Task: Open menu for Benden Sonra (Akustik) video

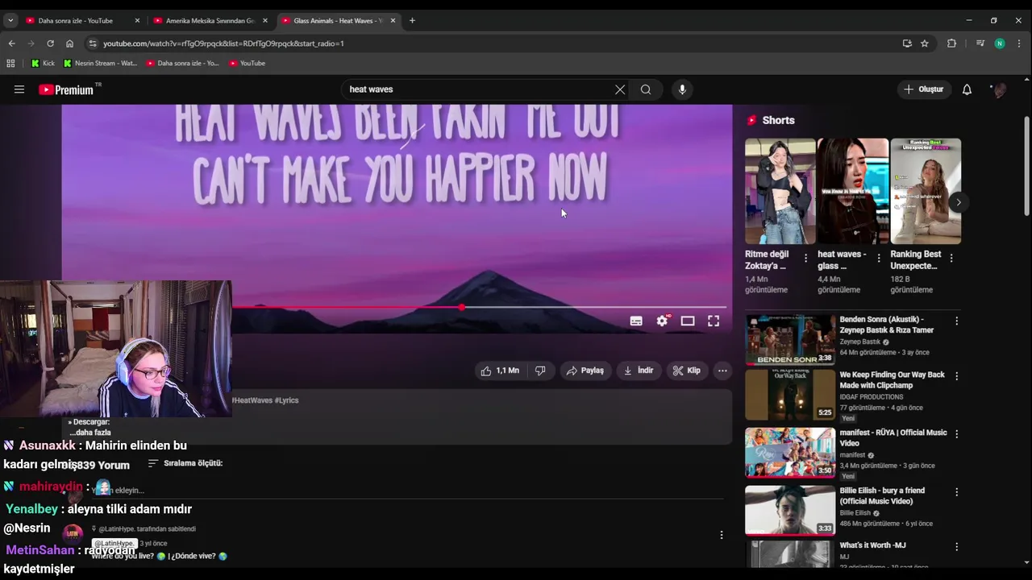Action: pyautogui.click(x=957, y=321)
